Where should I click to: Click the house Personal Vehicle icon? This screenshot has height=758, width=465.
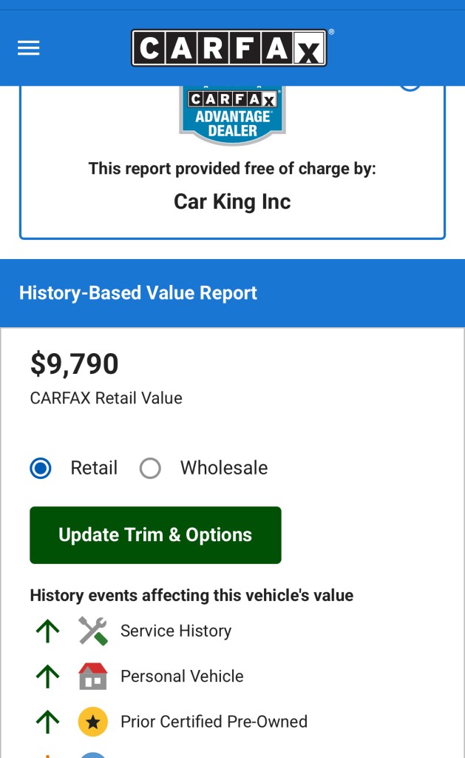[93, 677]
